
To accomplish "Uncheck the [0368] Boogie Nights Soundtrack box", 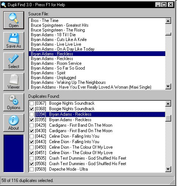I will (x=32, y=109).
